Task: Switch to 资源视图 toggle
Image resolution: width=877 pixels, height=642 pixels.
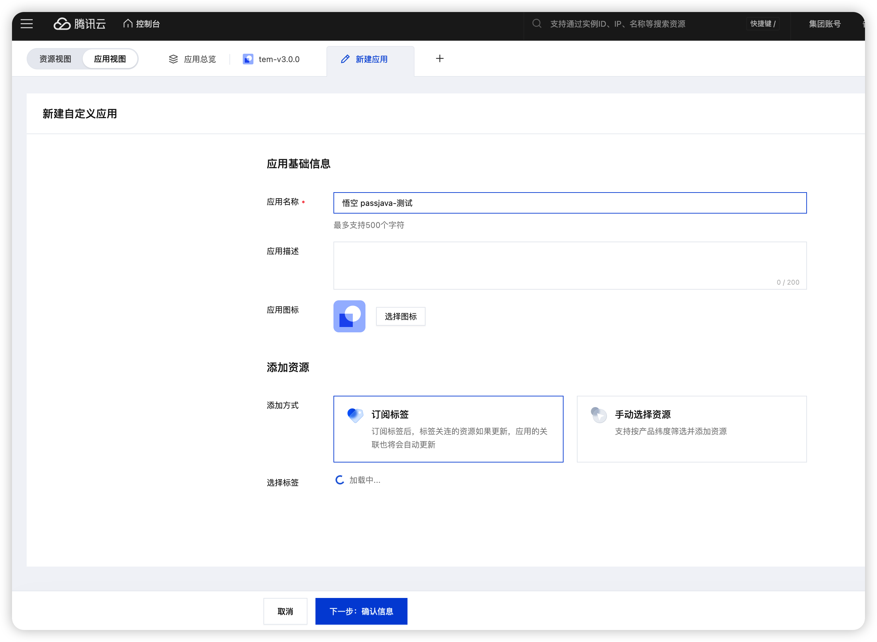Action: 56,59
